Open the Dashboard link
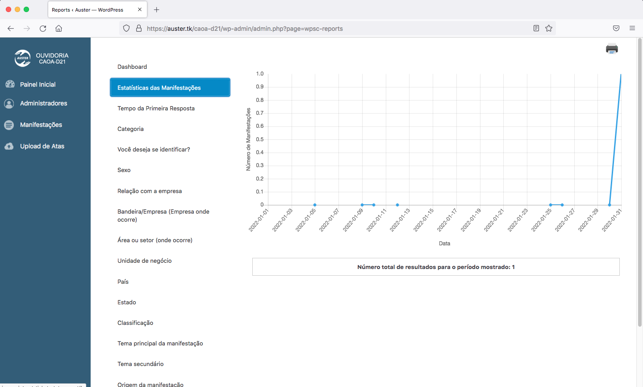Image resolution: width=643 pixels, height=387 pixels. point(132,67)
